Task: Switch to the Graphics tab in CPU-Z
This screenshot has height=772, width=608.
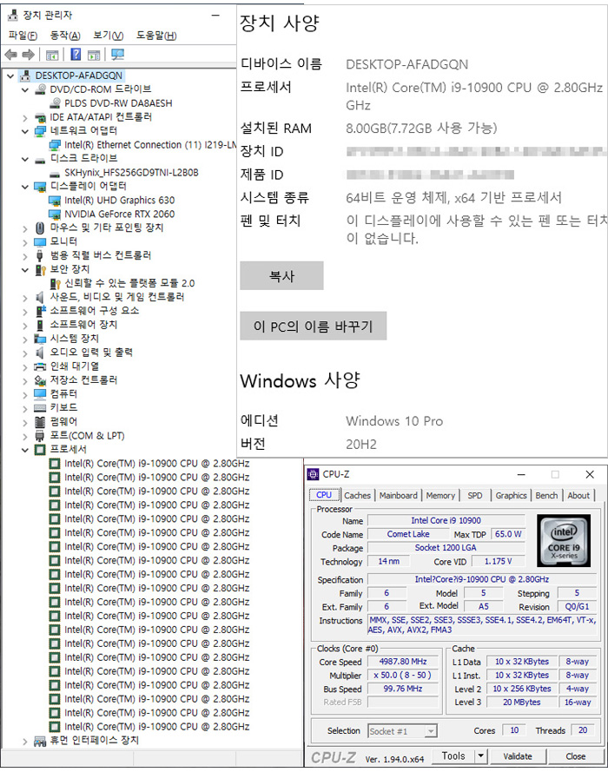Action: pyautogui.click(x=511, y=495)
